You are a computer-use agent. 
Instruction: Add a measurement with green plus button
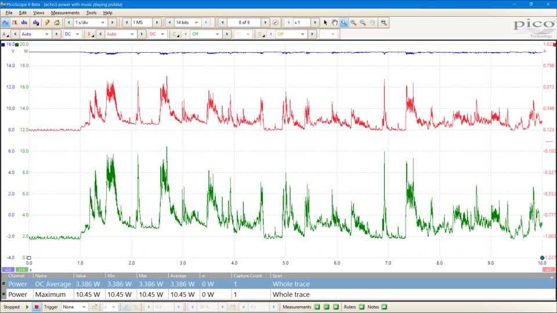pyautogui.click(x=317, y=307)
